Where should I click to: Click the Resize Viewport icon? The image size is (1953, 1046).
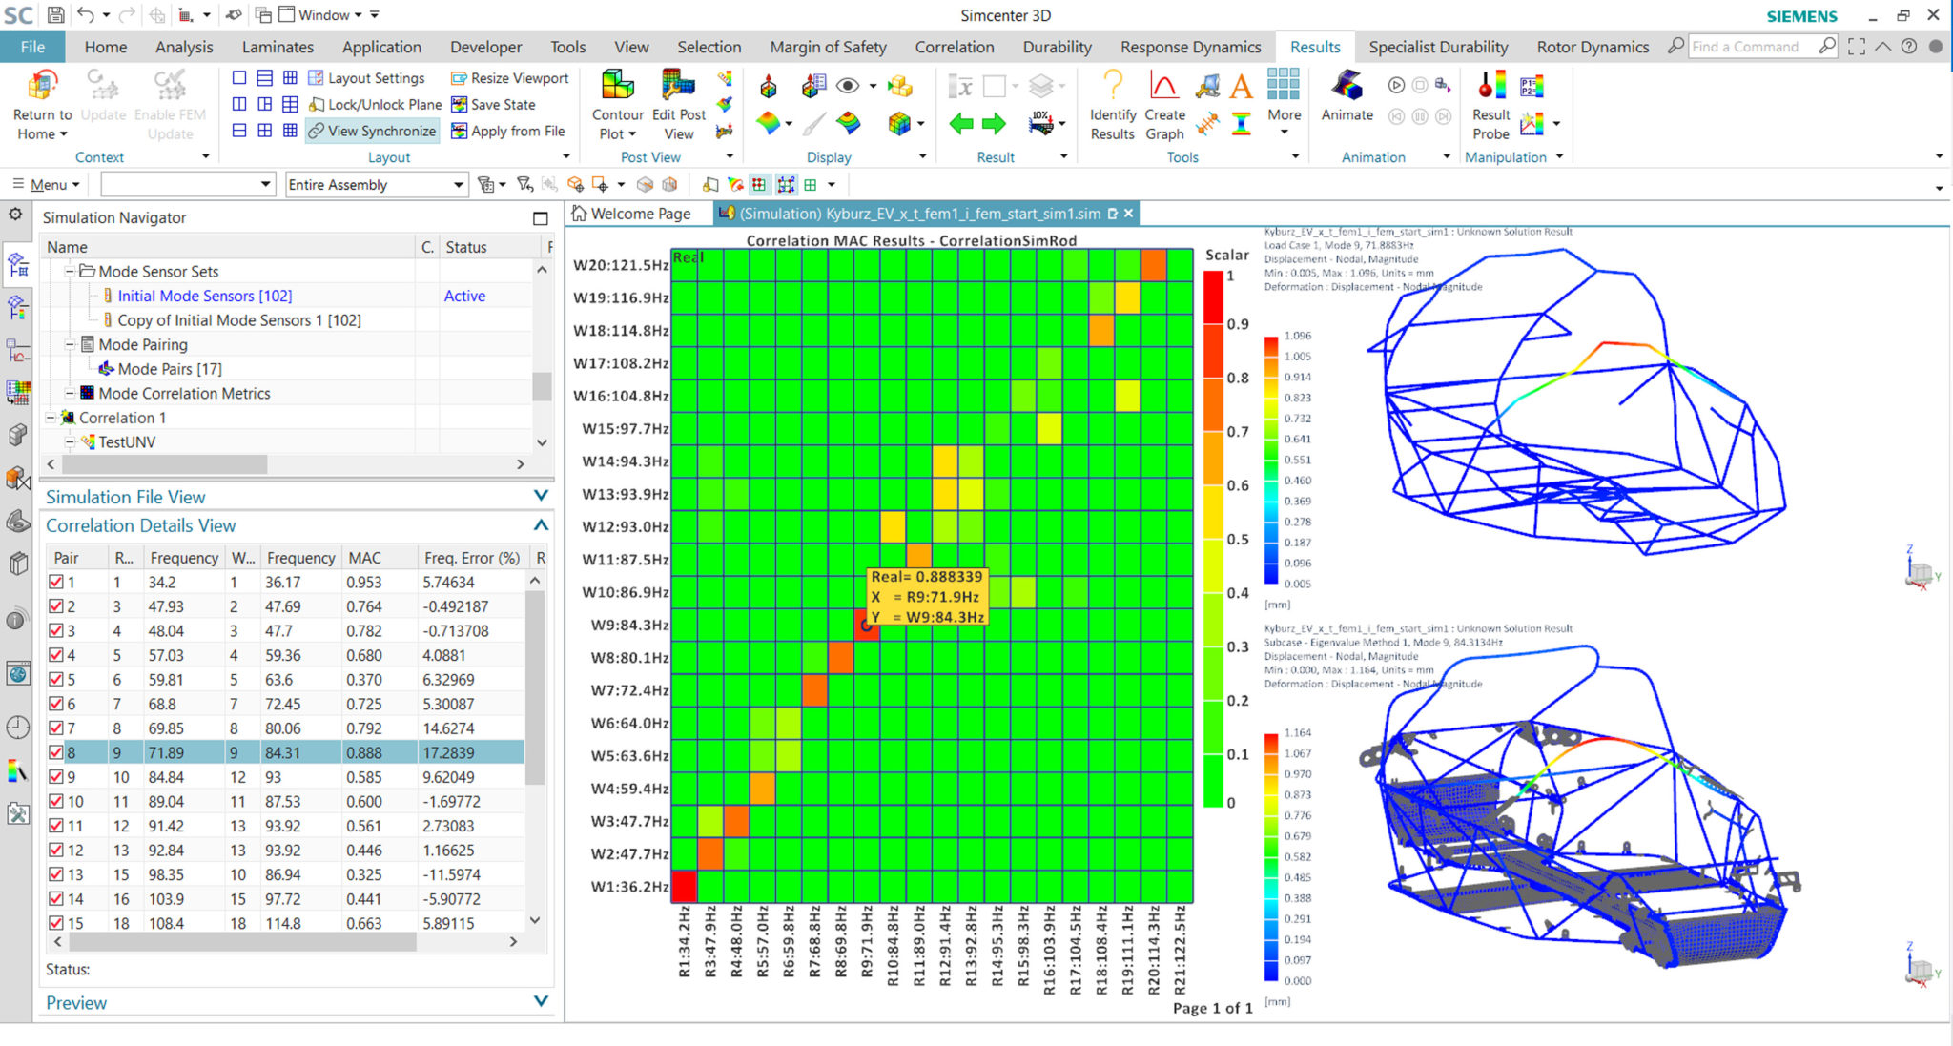tap(457, 77)
